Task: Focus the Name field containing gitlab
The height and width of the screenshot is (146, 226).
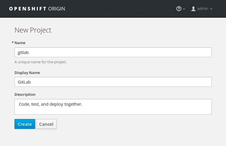Action: (x=113, y=52)
